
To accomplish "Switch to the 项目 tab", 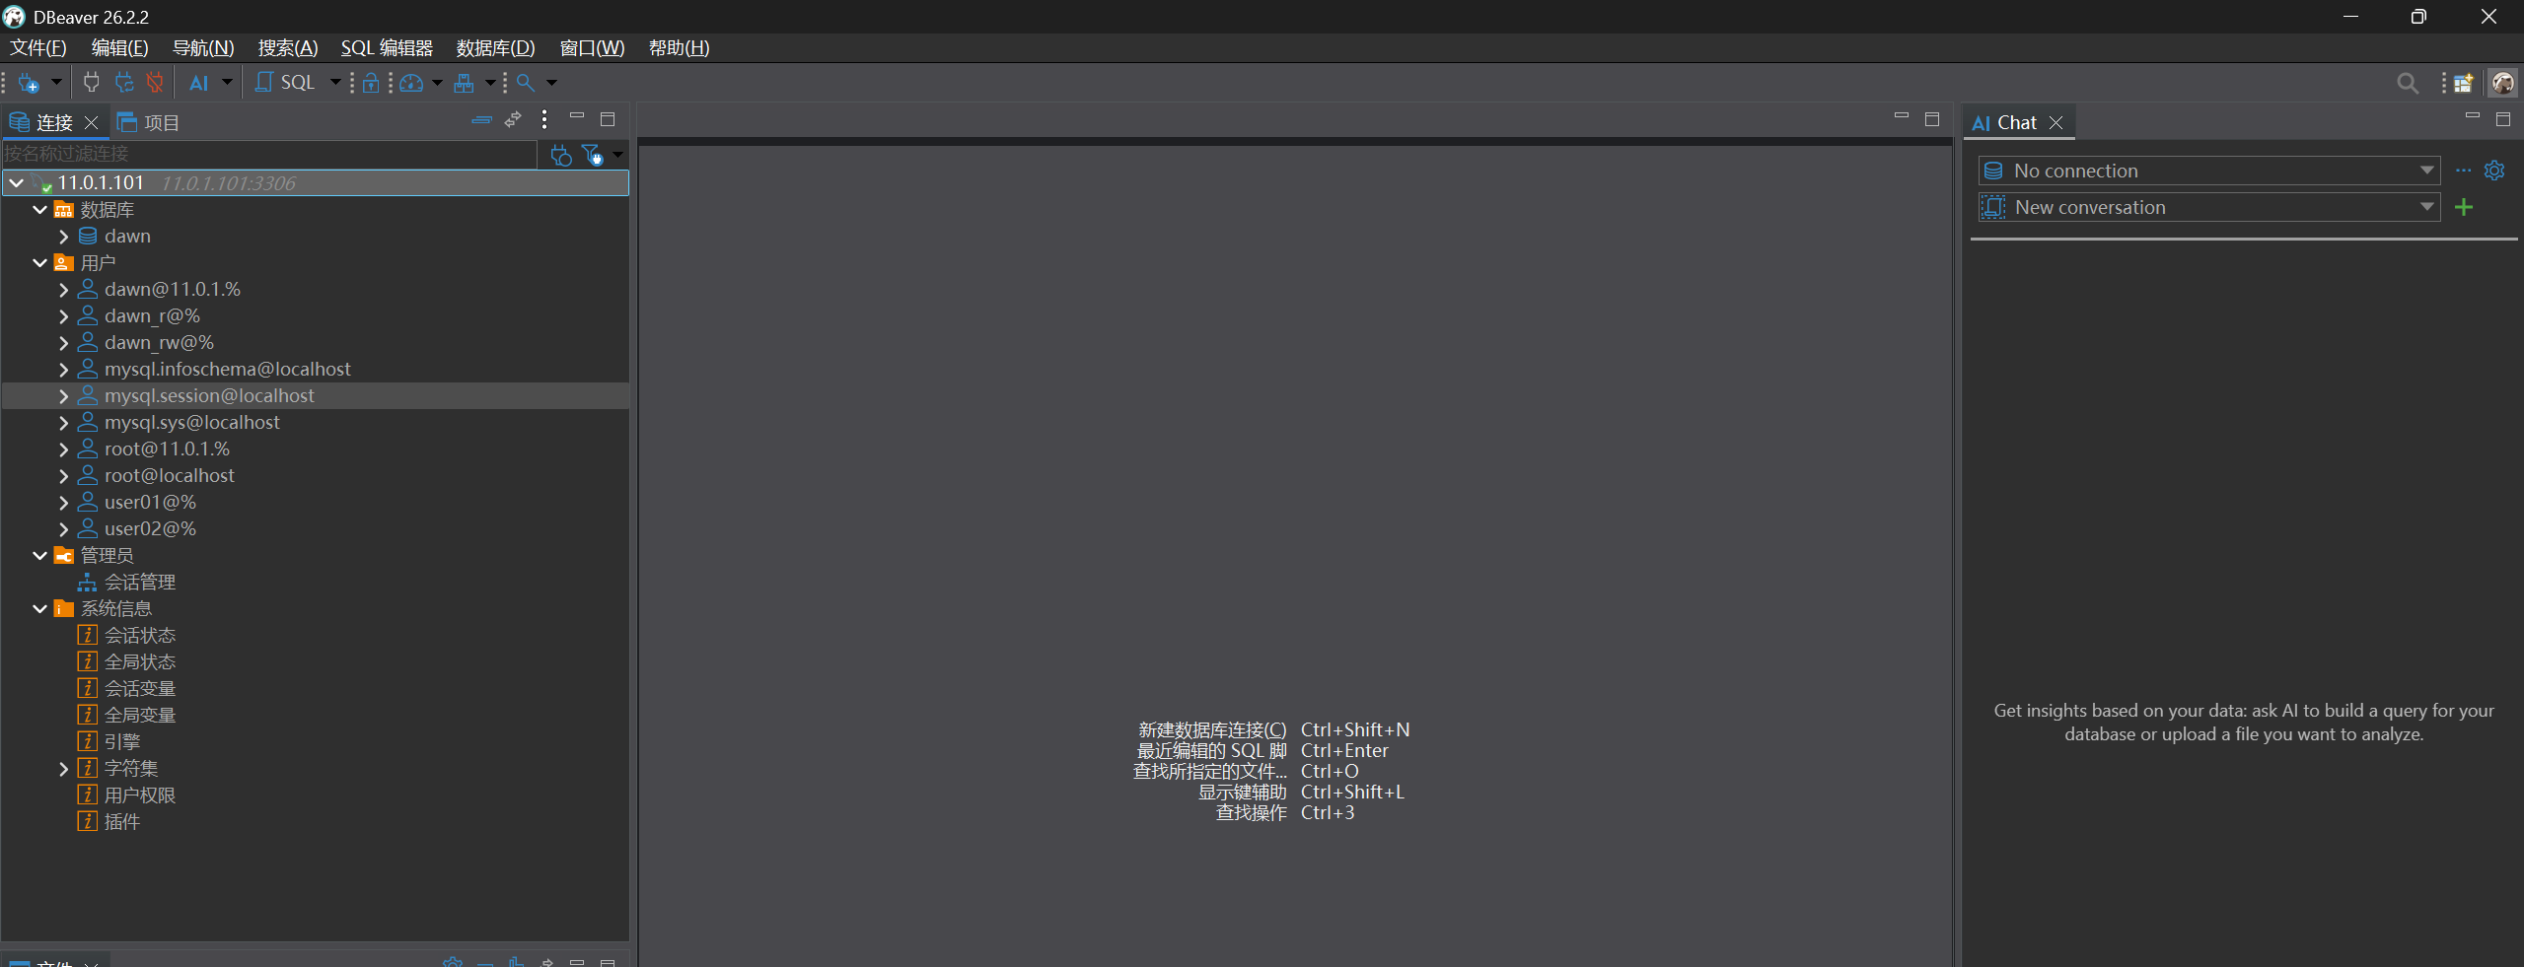I will [148, 122].
